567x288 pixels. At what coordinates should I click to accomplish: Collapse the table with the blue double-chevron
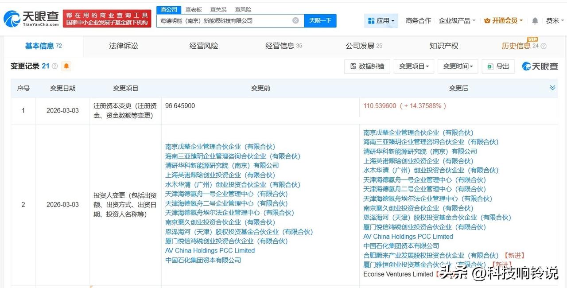[x=552, y=88]
